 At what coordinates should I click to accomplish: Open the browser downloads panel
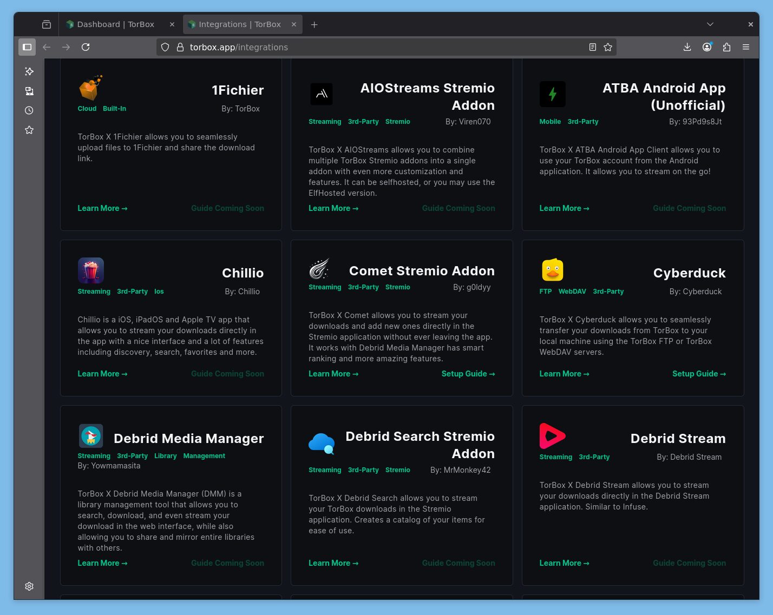click(687, 47)
